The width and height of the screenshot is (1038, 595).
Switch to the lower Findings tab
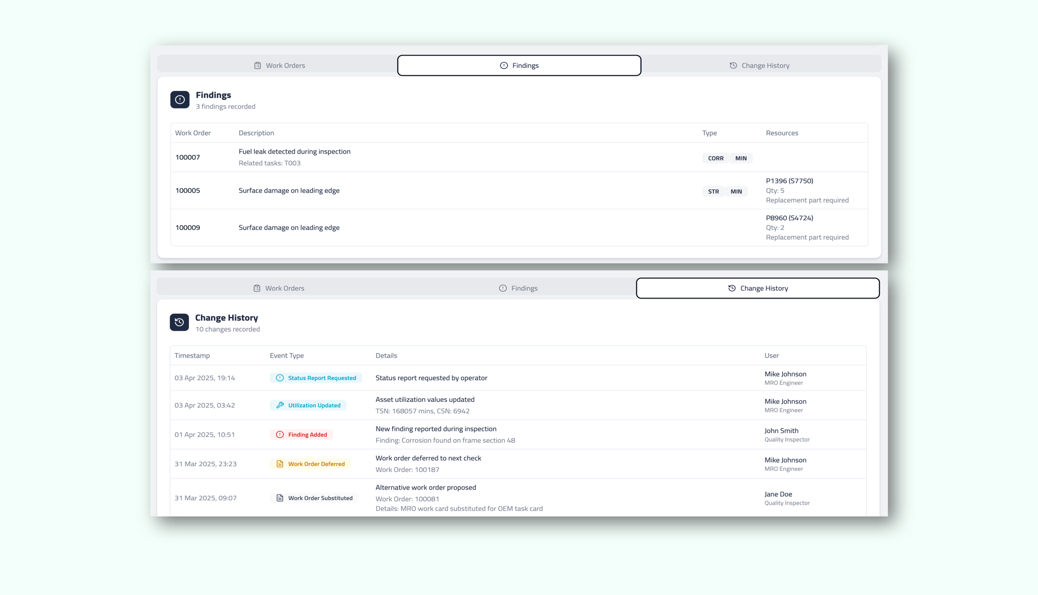click(x=518, y=288)
